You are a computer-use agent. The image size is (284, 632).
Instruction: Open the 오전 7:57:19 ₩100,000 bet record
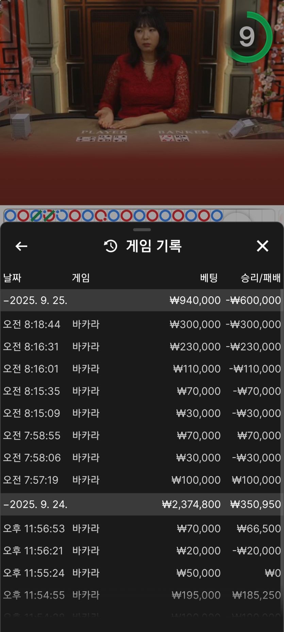pos(142,480)
